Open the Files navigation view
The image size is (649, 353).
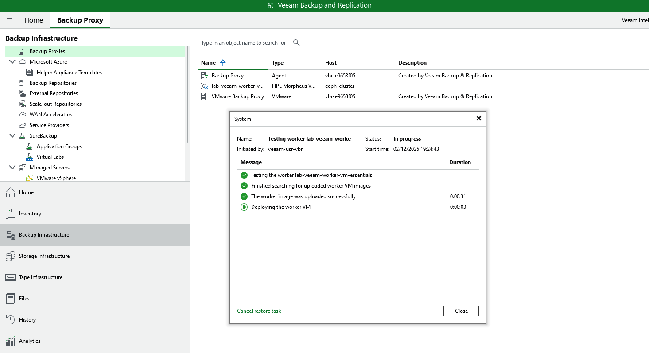point(95,299)
